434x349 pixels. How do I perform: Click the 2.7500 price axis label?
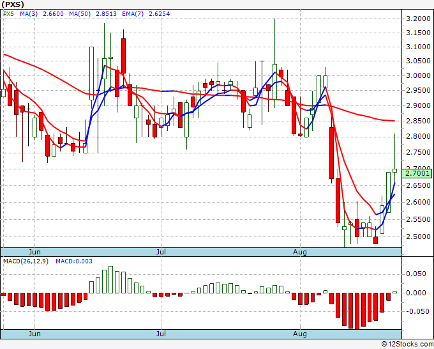point(418,153)
